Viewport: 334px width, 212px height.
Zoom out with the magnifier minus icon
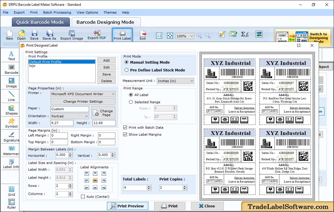tap(208, 36)
